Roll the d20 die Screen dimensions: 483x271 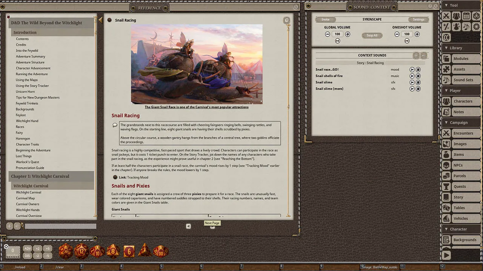click(66, 251)
